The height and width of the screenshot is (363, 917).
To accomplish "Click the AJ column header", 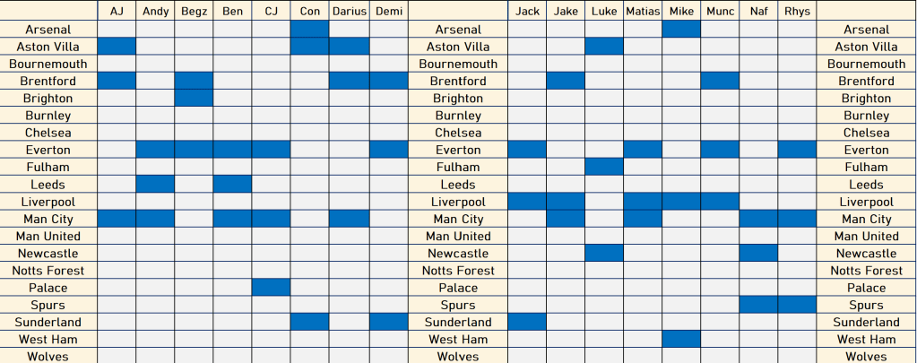I will pyautogui.click(x=117, y=11).
